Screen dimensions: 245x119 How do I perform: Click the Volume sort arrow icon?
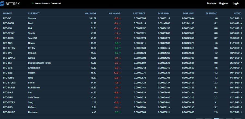point(95,13)
